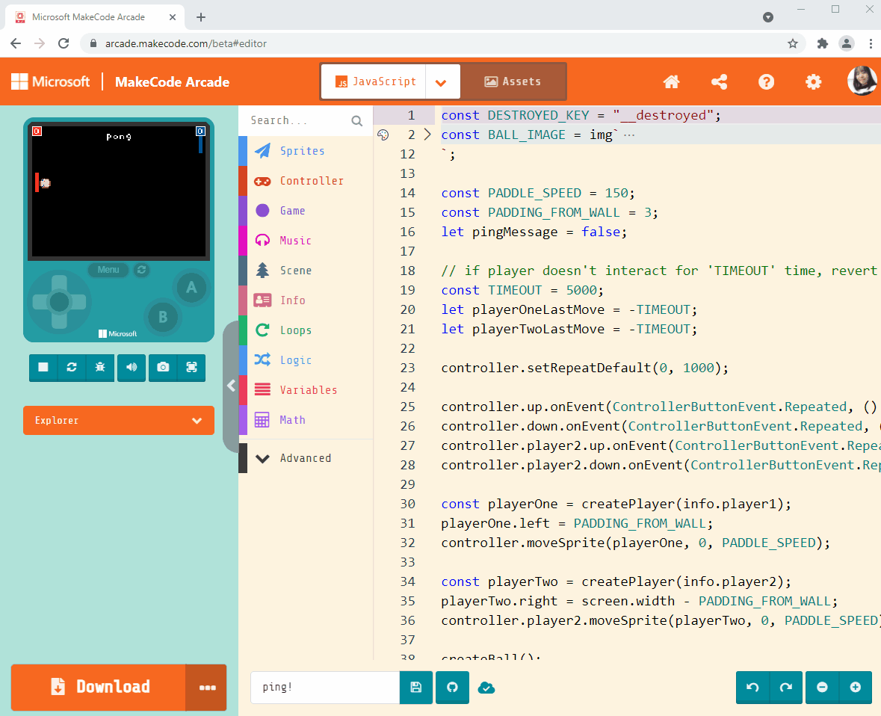
Task: Restart the simulator
Action: point(71,368)
